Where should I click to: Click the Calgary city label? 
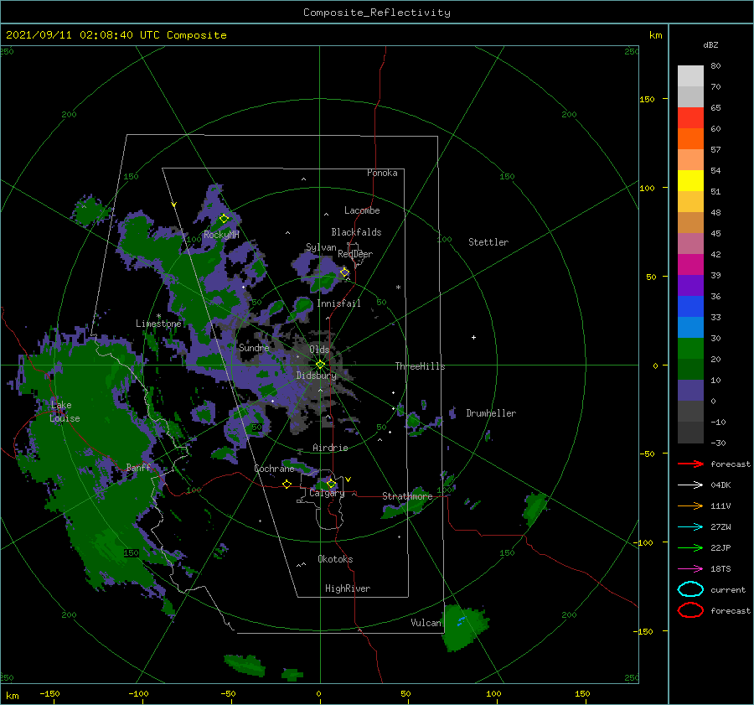tap(327, 493)
